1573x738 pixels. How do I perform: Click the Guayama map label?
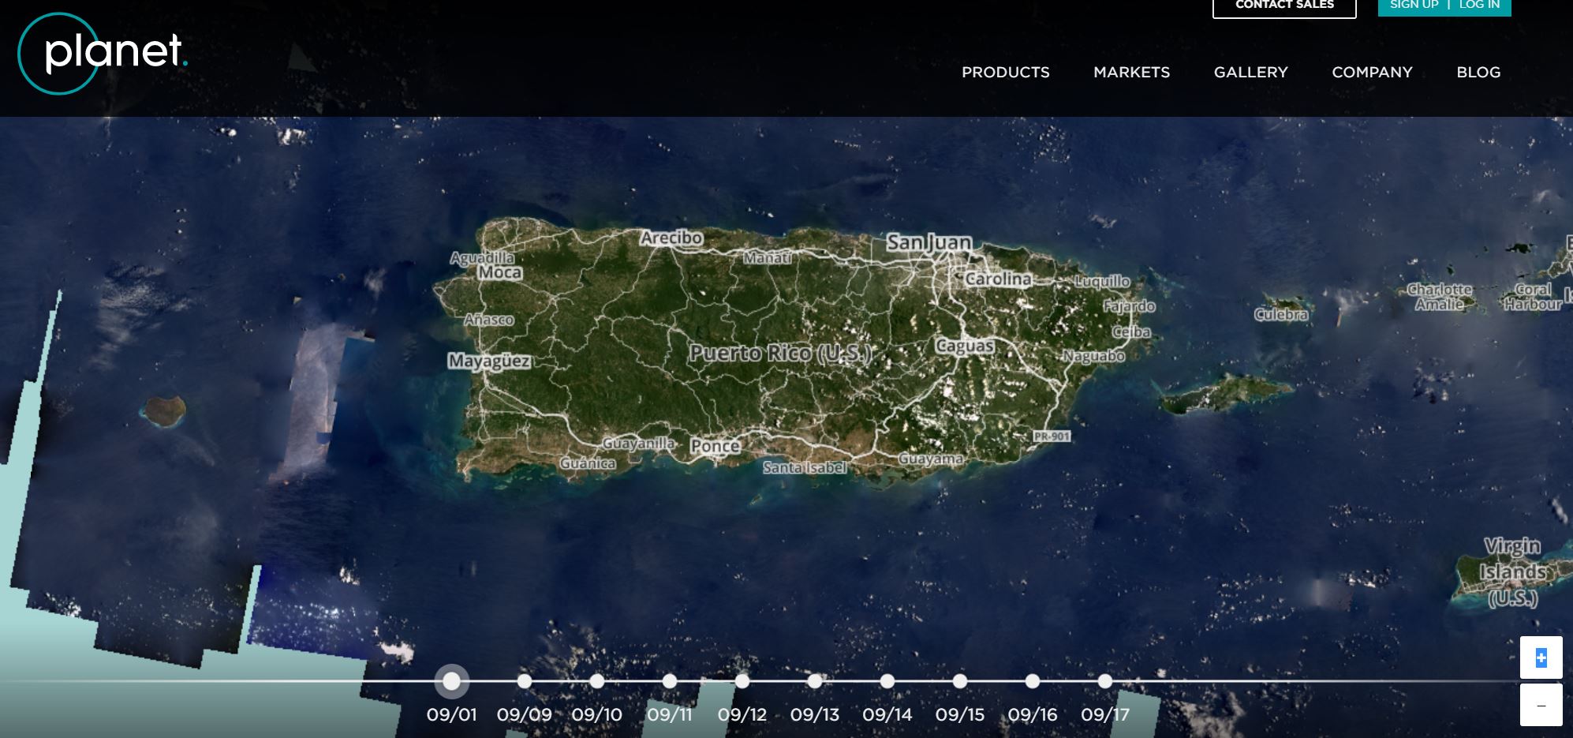(931, 459)
